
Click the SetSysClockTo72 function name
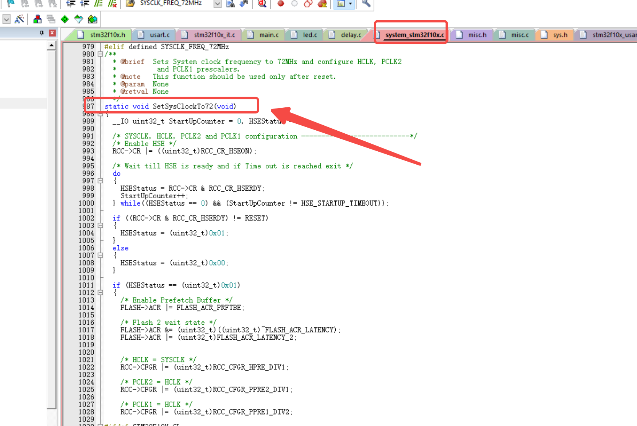(x=183, y=106)
